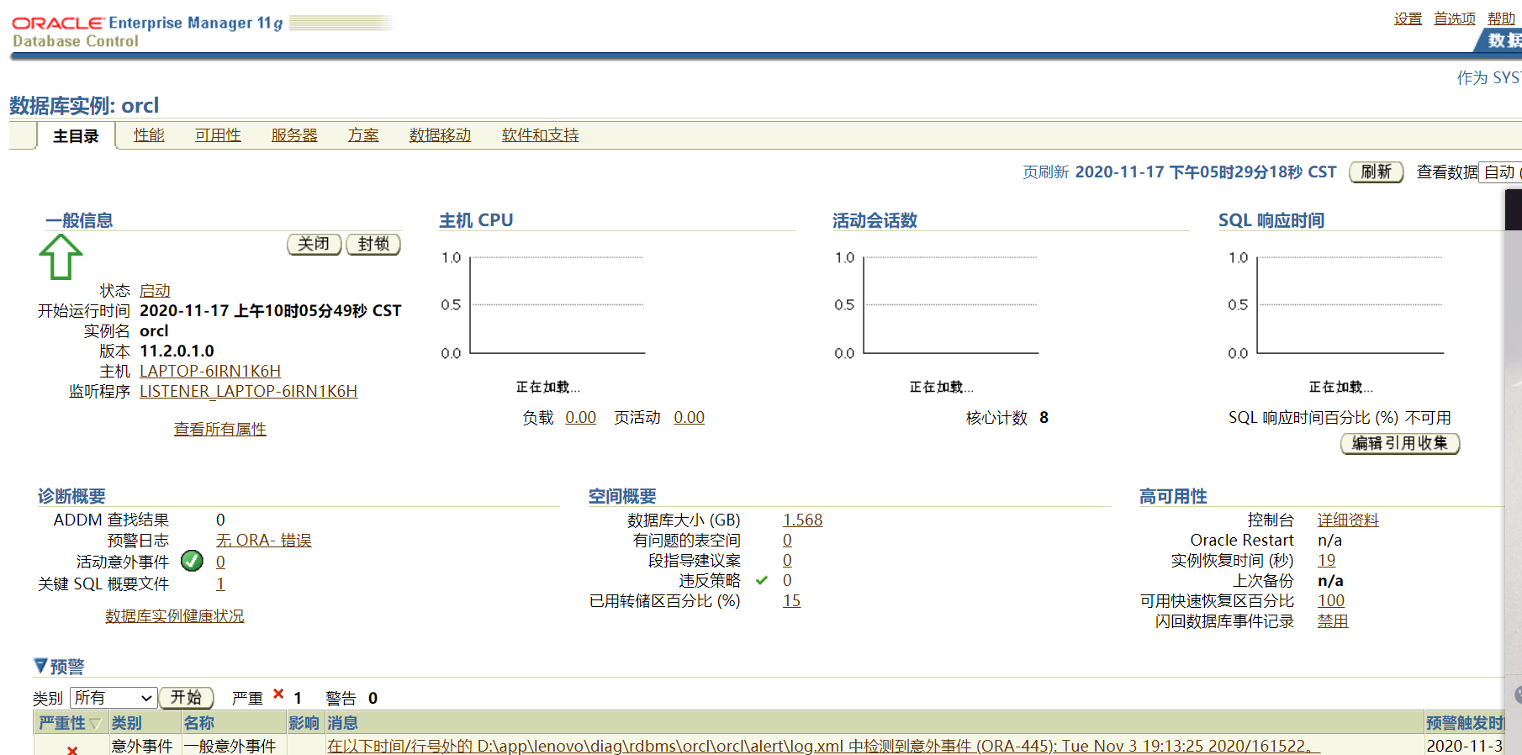Image resolution: width=1522 pixels, height=755 pixels.
Task: Click the green up-arrow status icon
Action: 61,256
